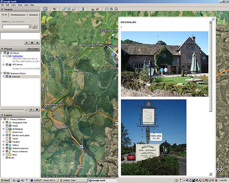Expand the Gallery layer tree node
This screenshot has height=183, width=229.
pos(3,145)
